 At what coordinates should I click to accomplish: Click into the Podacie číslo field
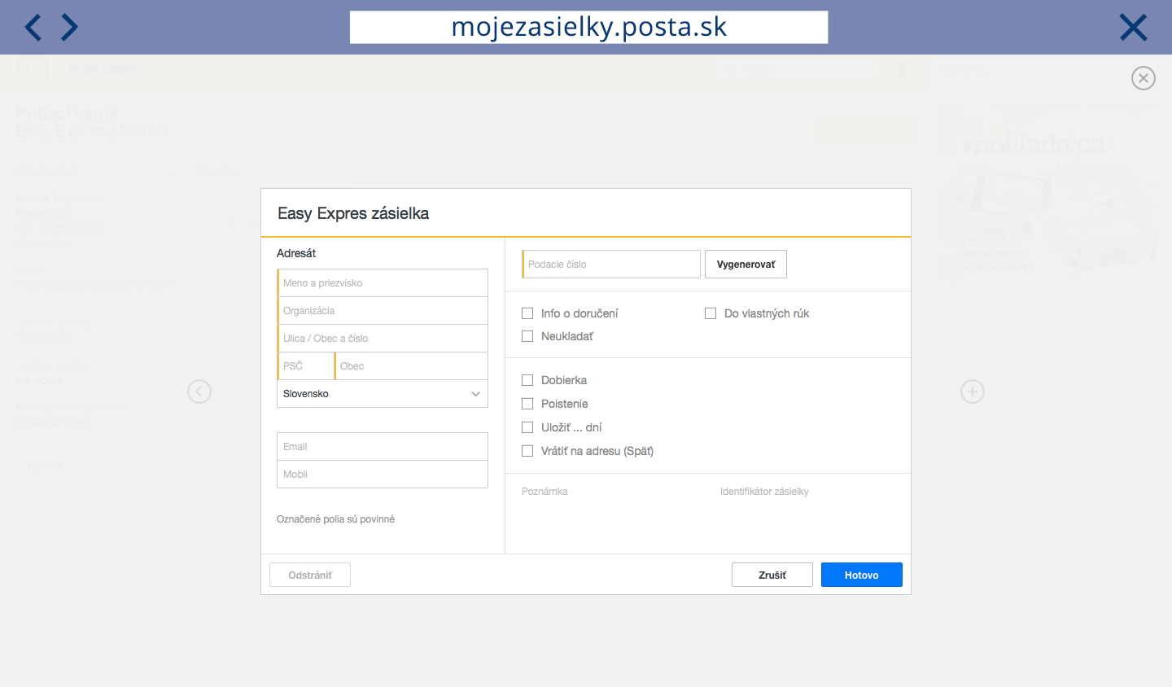click(x=611, y=265)
